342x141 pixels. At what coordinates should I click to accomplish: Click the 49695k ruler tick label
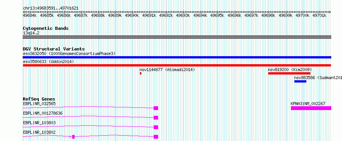click(x=217, y=15)
